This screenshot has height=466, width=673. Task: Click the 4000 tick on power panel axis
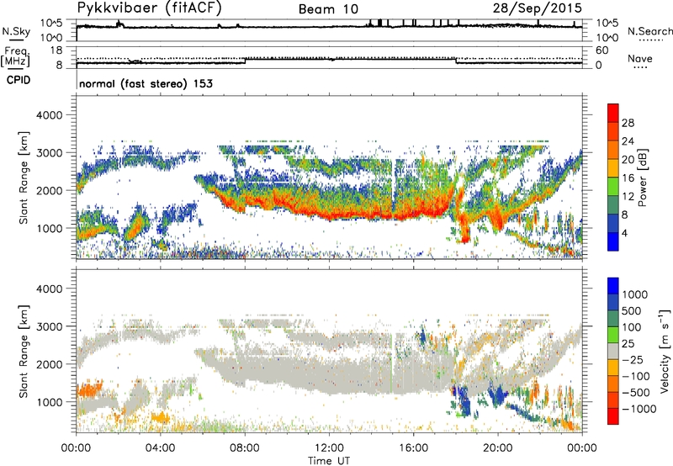click(x=50, y=115)
